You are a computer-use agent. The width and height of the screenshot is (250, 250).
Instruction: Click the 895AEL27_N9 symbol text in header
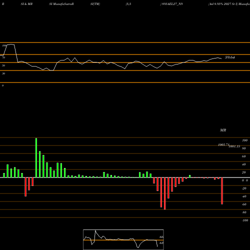(x=172, y=4)
